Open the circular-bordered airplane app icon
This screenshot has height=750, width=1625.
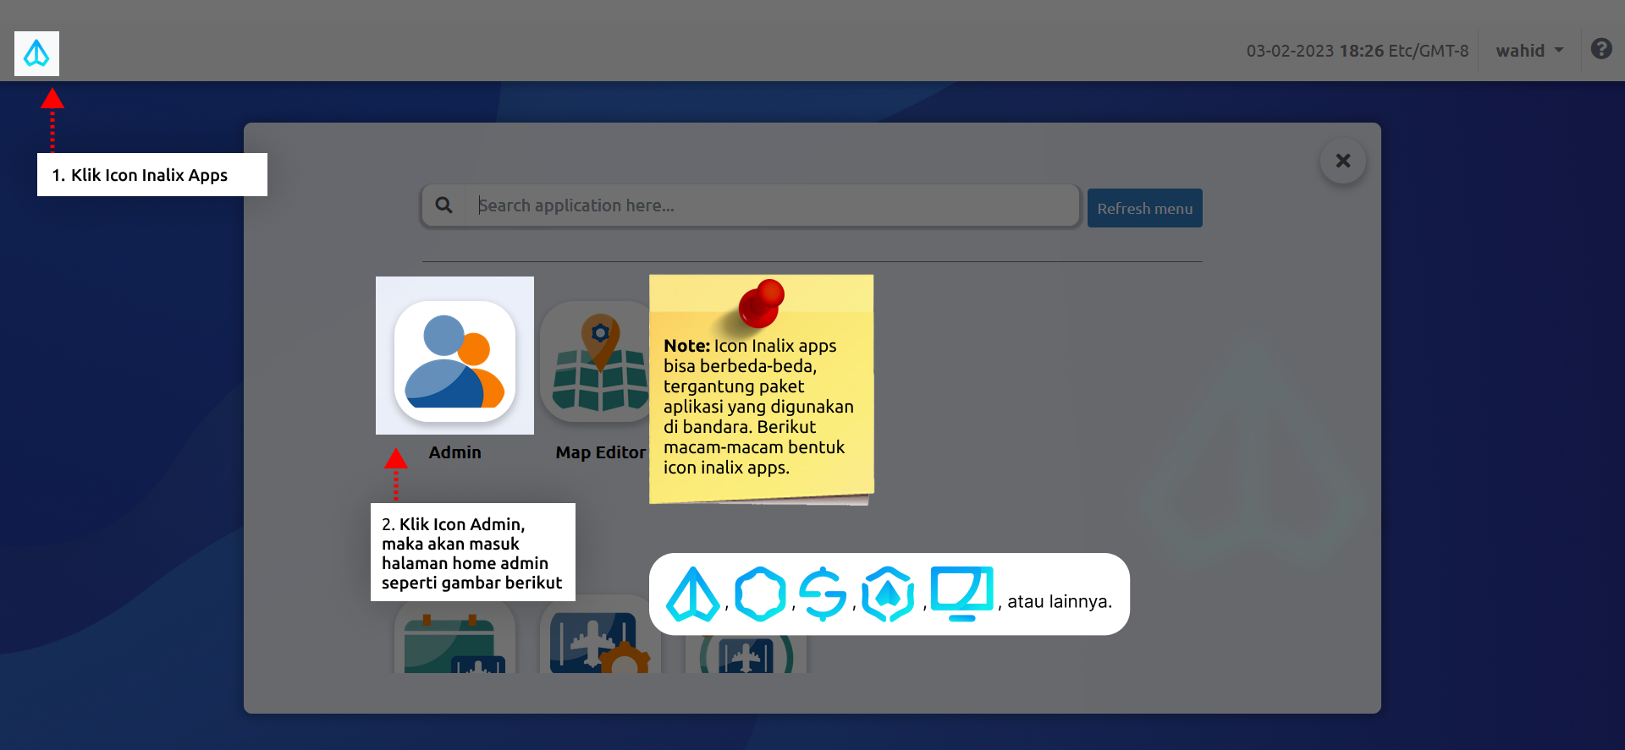tap(746, 655)
